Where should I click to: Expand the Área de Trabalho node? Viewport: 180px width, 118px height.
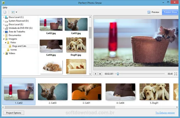(x=4, y=32)
